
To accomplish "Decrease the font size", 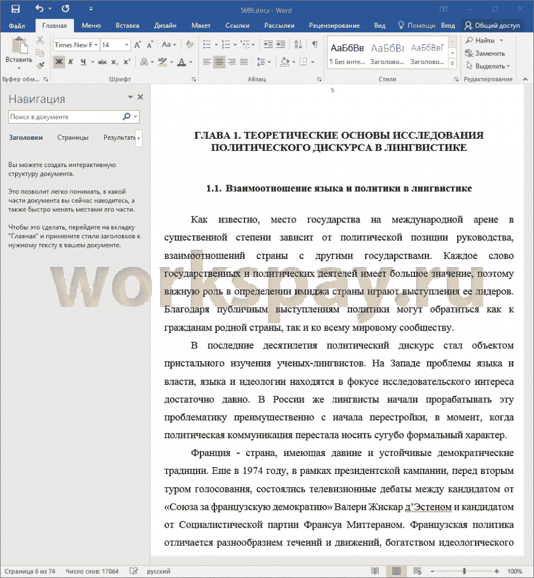I will coord(150,45).
